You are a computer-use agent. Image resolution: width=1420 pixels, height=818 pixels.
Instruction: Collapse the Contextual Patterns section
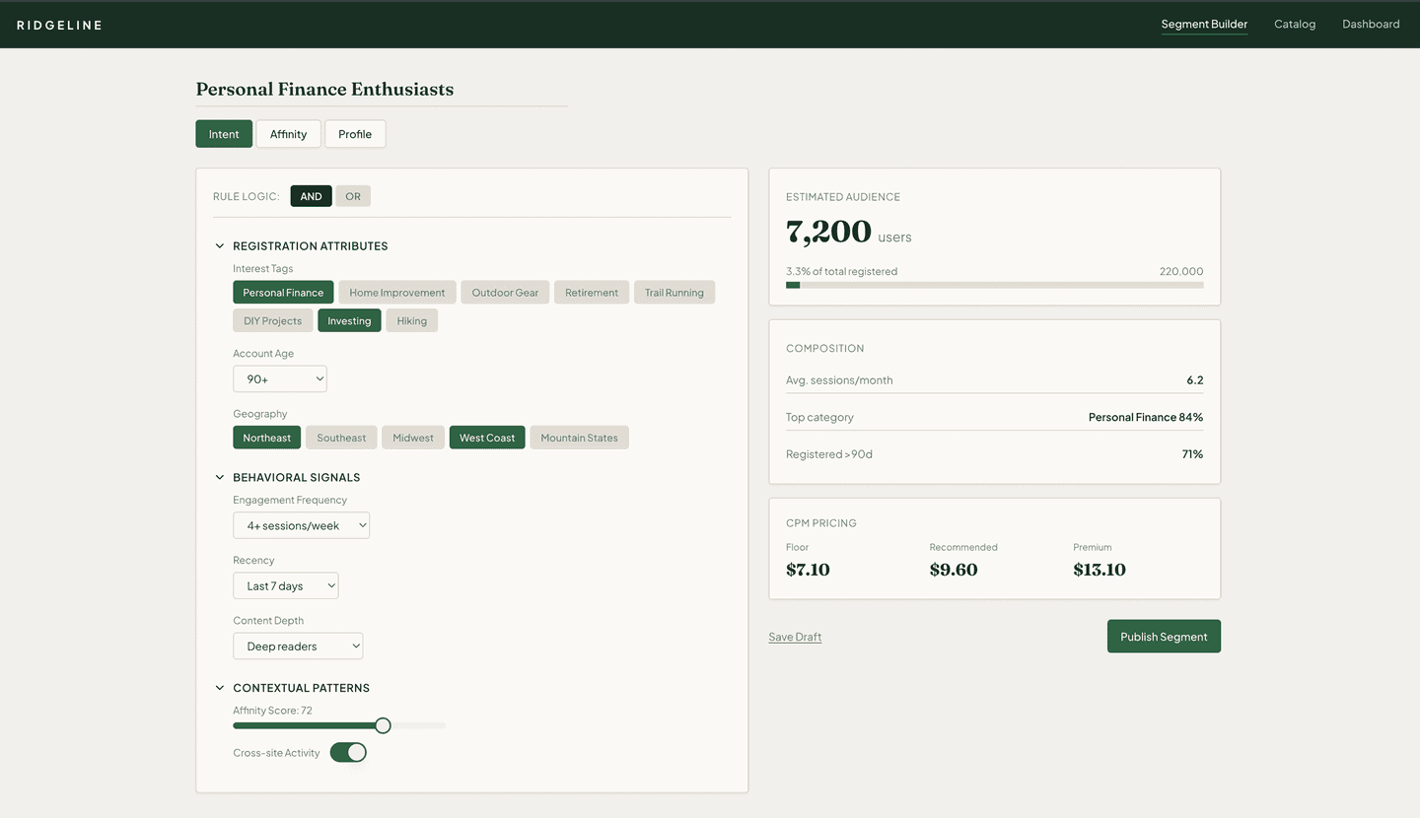(219, 687)
